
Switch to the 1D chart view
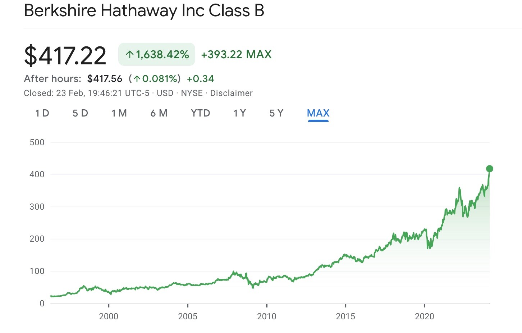(42, 113)
